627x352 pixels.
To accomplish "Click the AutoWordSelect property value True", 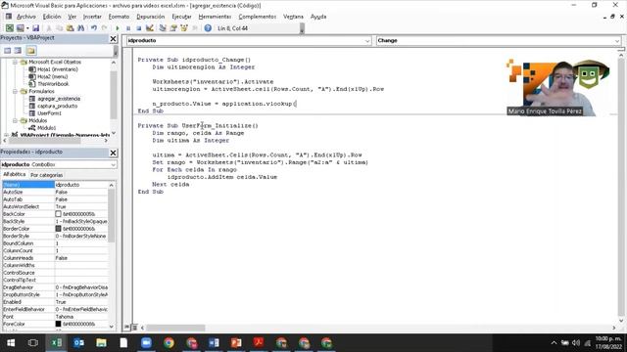I will 81,206.
